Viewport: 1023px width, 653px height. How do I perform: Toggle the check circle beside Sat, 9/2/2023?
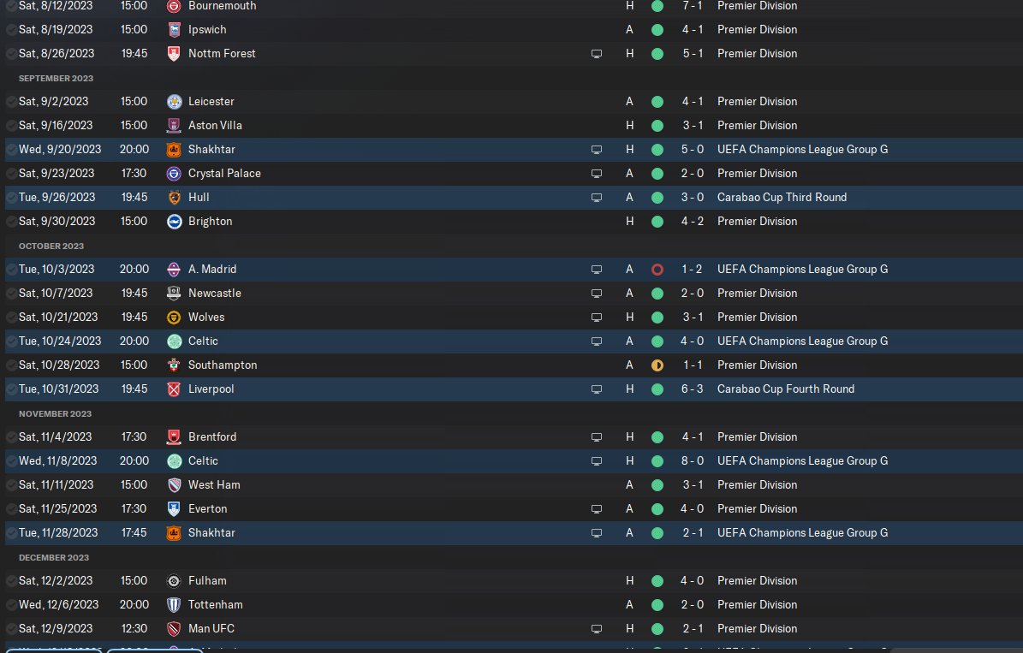click(11, 102)
